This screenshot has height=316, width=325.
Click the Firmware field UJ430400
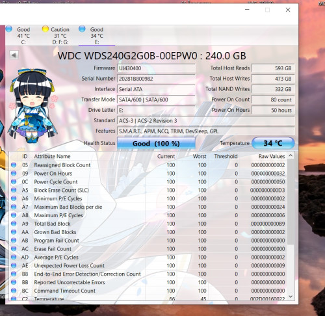pos(156,68)
